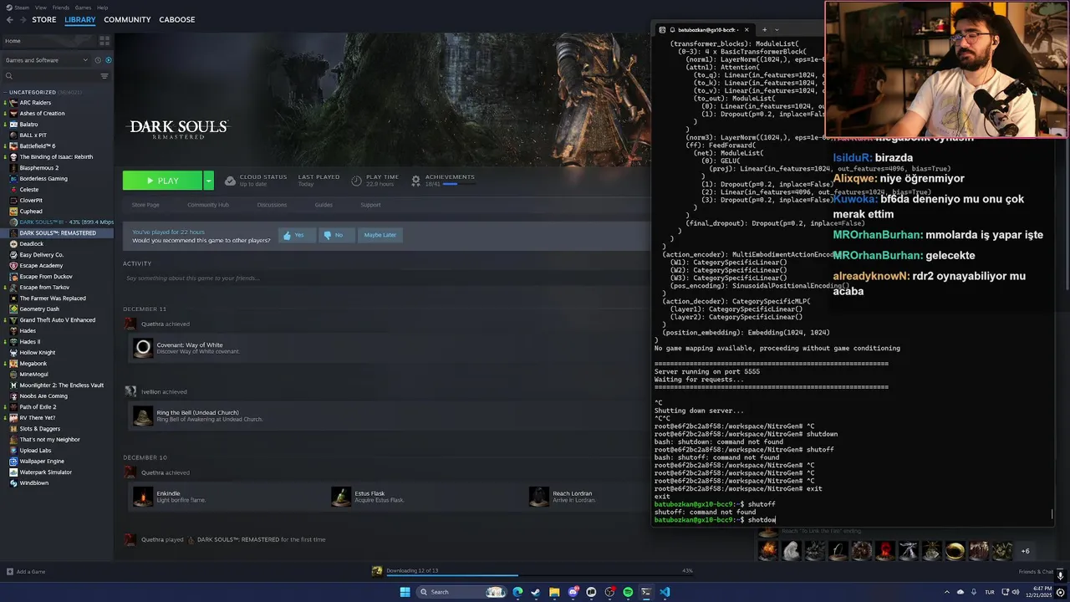Open Windows Start menu
Viewport: 1070px width, 602px height.
click(405, 592)
